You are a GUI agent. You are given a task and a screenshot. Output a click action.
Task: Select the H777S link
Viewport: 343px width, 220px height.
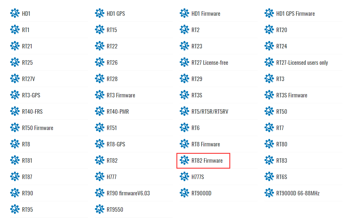[x=198, y=177]
